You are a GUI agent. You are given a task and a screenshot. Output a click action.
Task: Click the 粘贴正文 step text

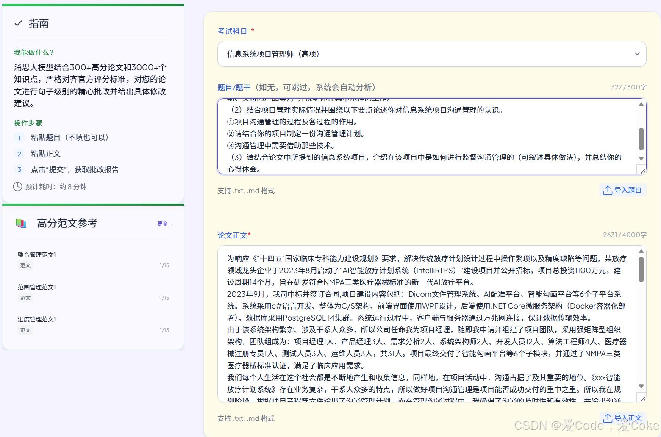click(46, 154)
